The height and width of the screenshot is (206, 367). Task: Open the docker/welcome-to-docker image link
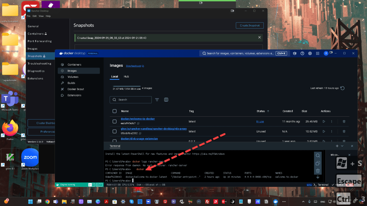(x=138, y=119)
